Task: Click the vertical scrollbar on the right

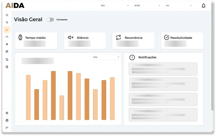Action: [x=212, y=56]
